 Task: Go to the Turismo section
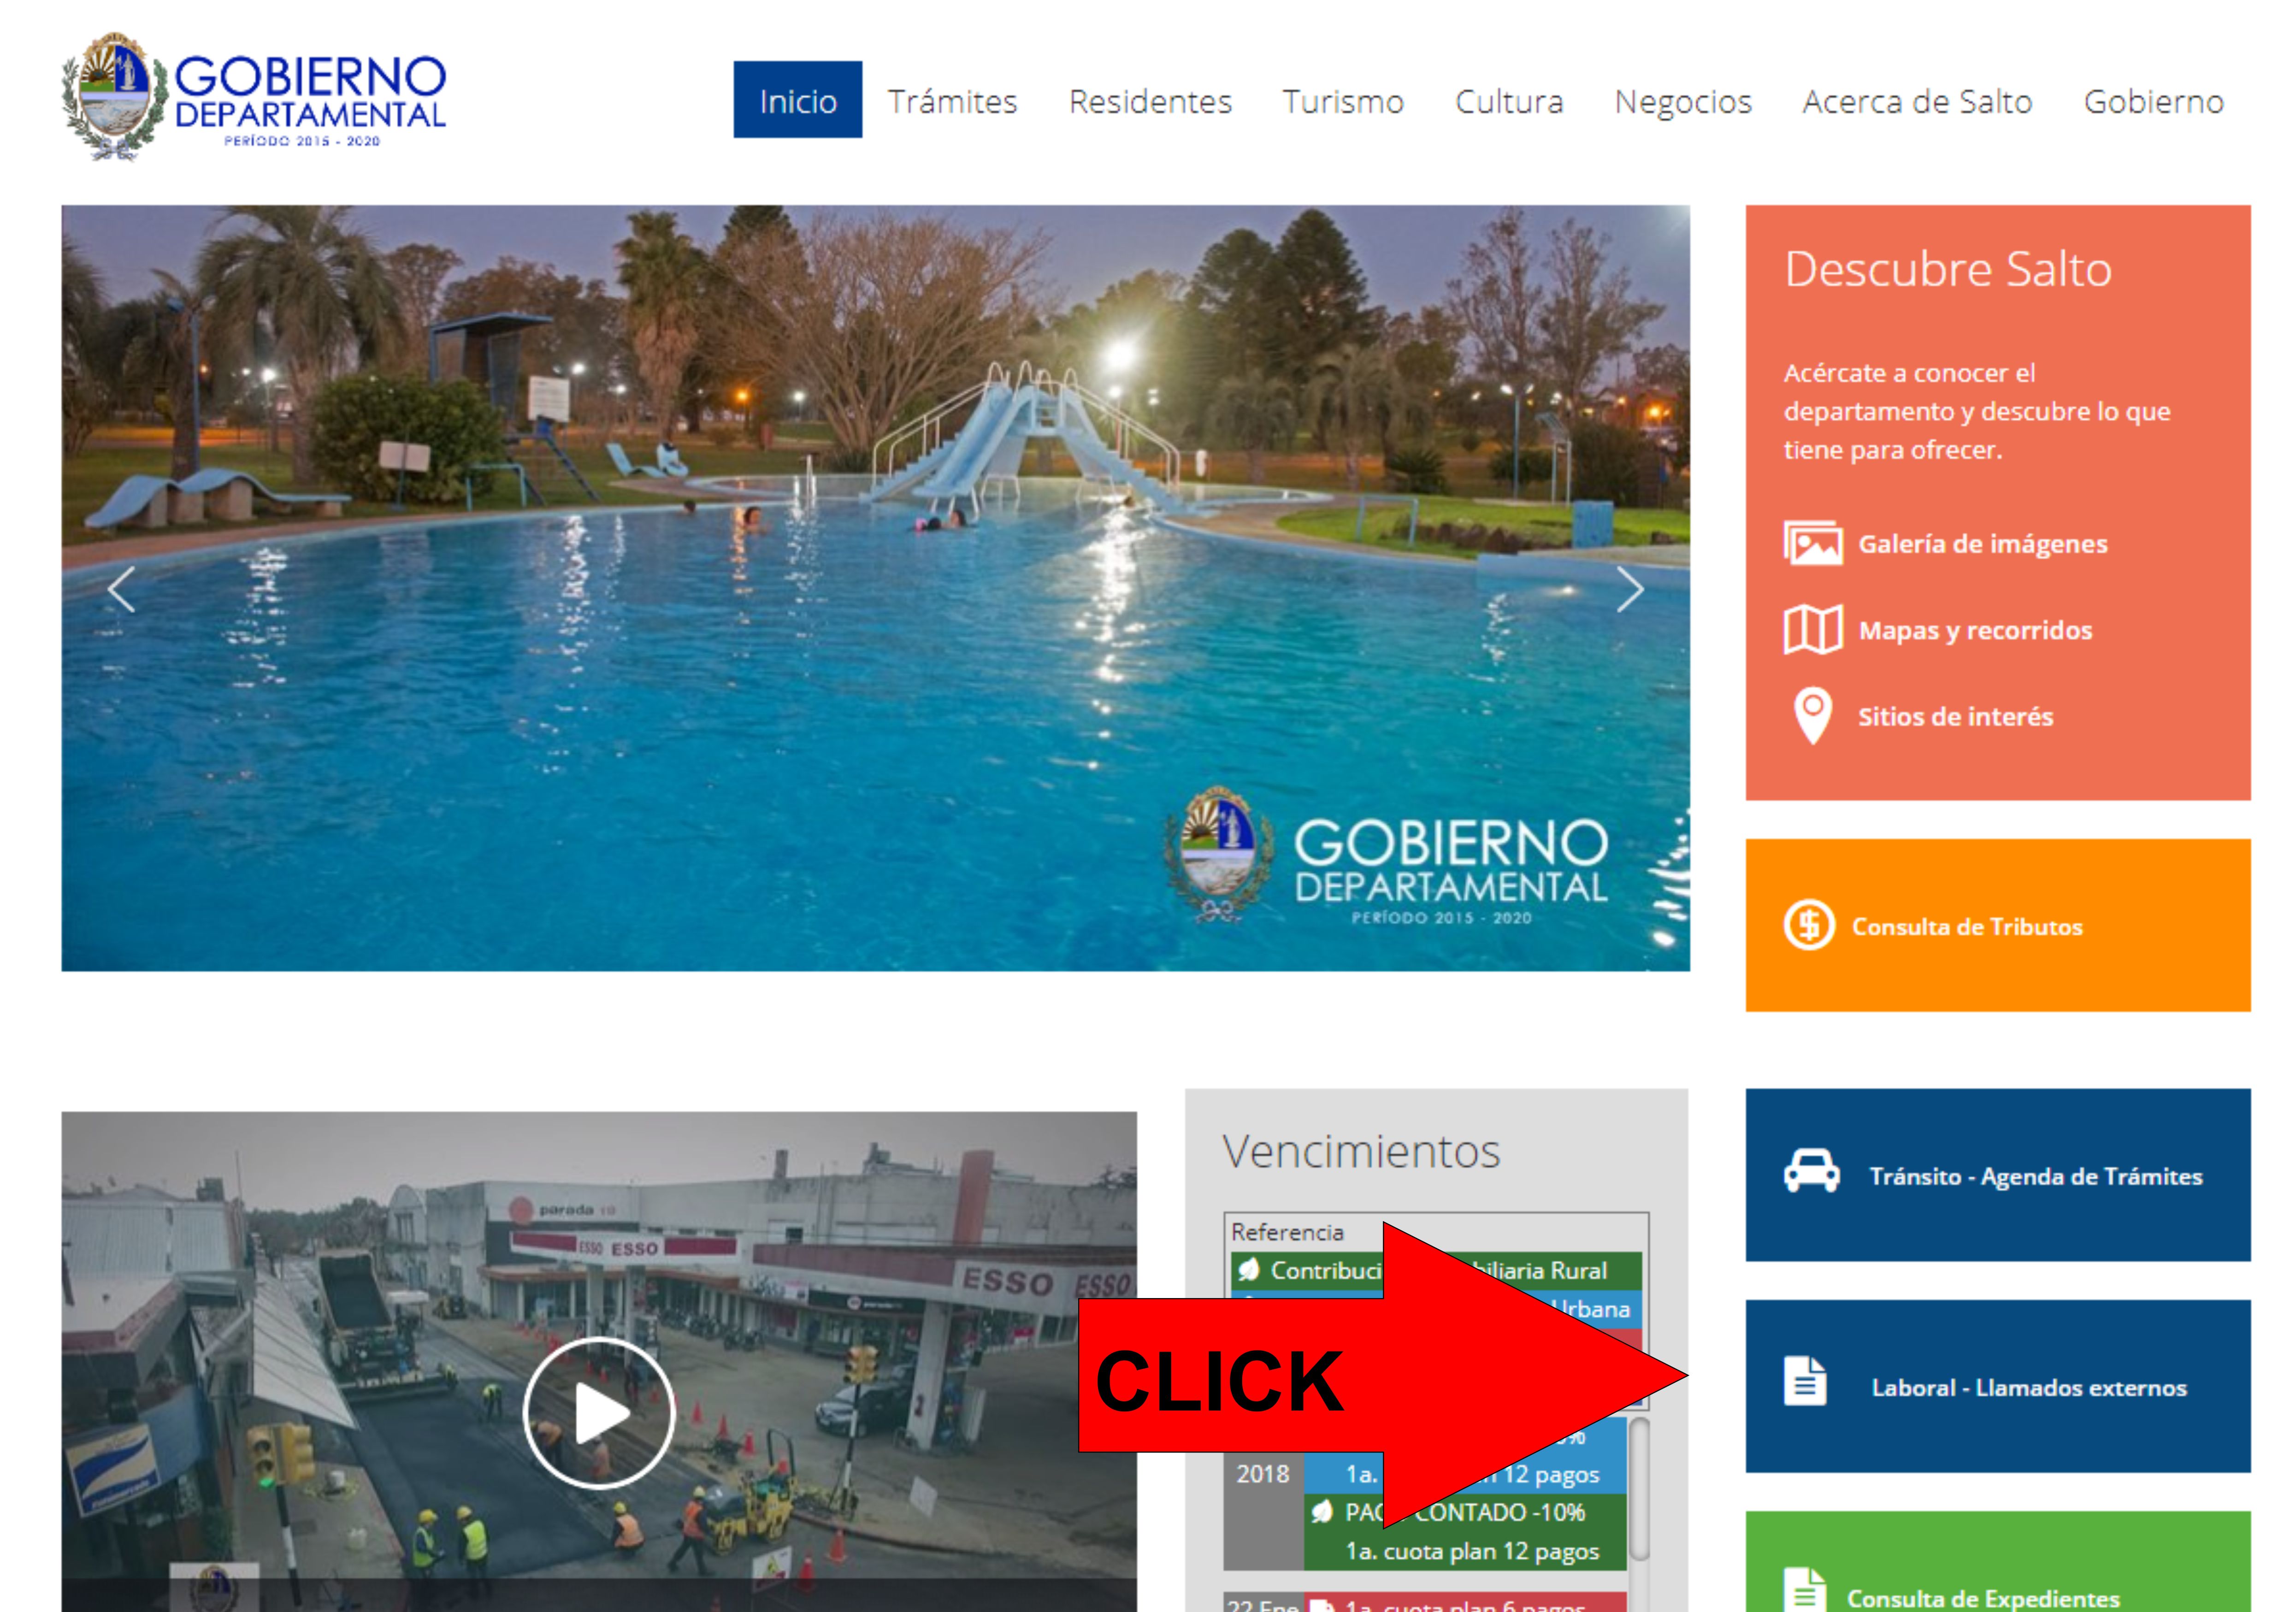tap(1343, 101)
